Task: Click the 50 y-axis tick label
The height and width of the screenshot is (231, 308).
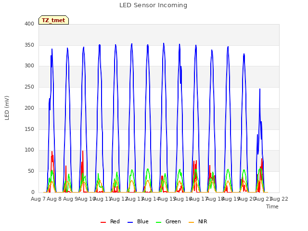Action: (31, 171)
